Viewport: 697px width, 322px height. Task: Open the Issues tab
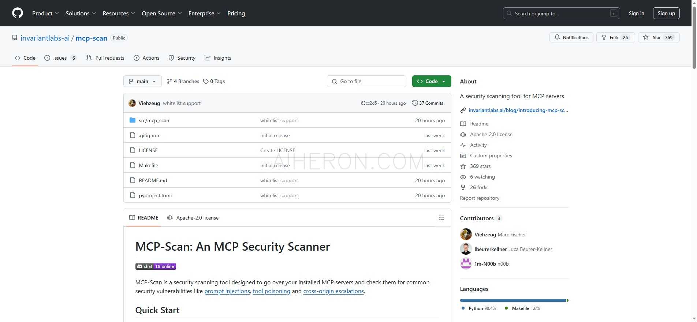[60, 58]
